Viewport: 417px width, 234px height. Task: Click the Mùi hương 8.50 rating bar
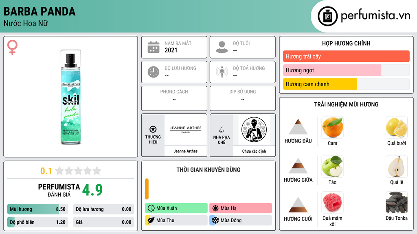click(x=37, y=209)
